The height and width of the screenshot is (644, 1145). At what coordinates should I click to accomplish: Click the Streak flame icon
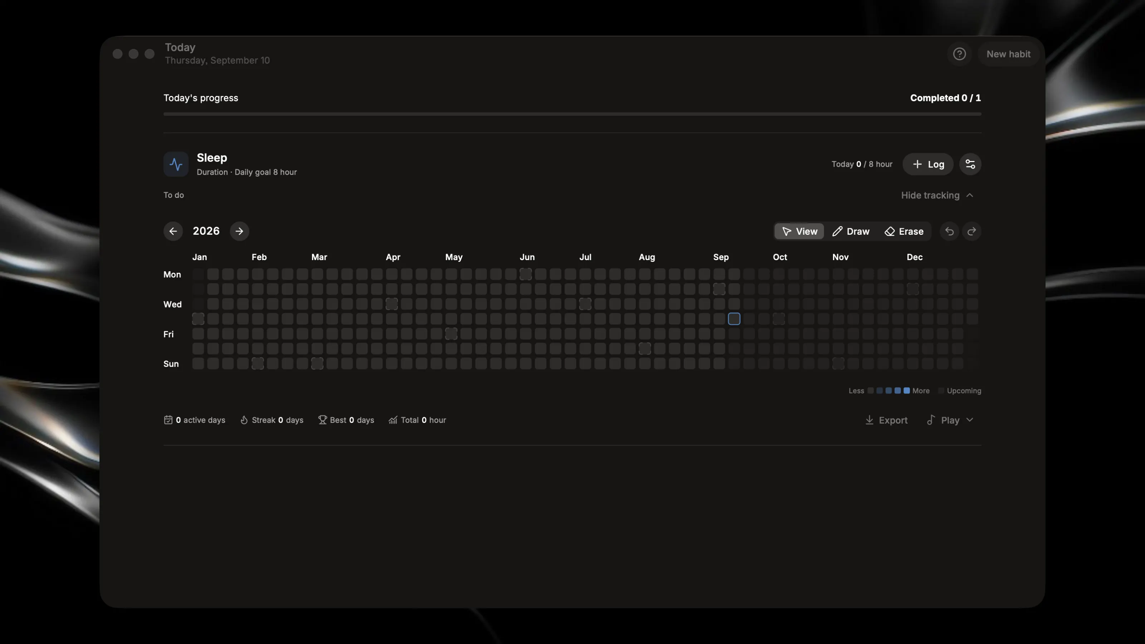click(244, 420)
